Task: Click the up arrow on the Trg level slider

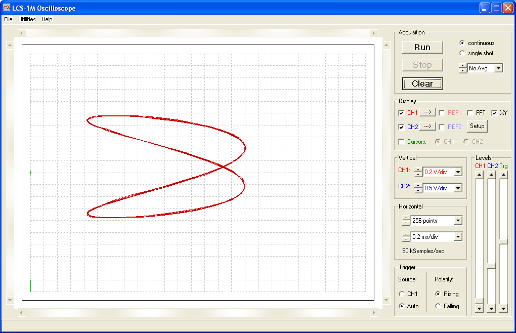Action: (x=503, y=174)
